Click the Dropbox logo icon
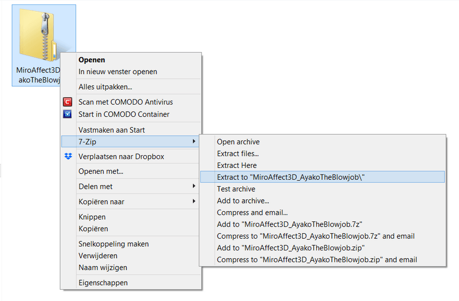This screenshot has width=459, height=301. pos(68,156)
